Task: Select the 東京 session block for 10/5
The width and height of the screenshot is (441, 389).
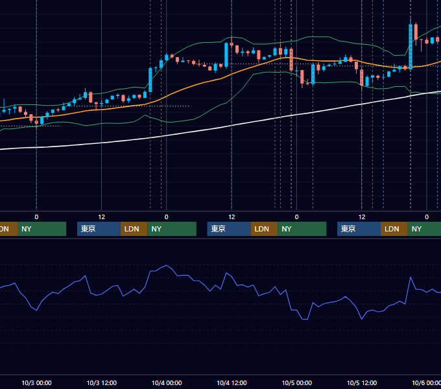Action: pyautogui.click(x=359, y=229)
